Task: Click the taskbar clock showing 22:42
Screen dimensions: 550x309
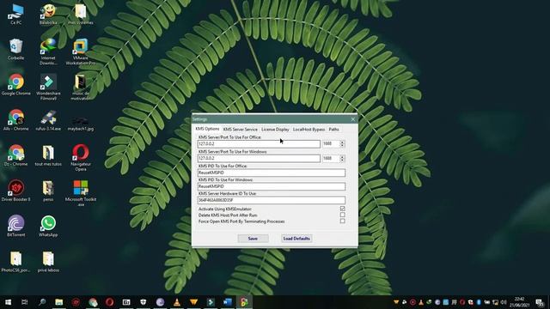Action: (x=519, y=302)
